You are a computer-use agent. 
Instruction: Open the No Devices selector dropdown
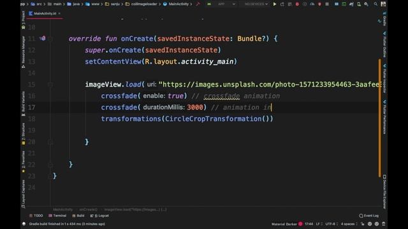coord(256,4)
